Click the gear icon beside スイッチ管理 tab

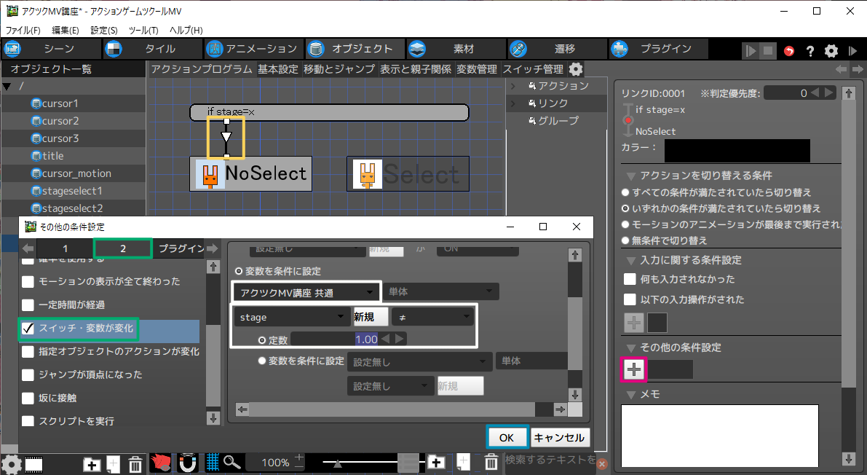point(576,69)
